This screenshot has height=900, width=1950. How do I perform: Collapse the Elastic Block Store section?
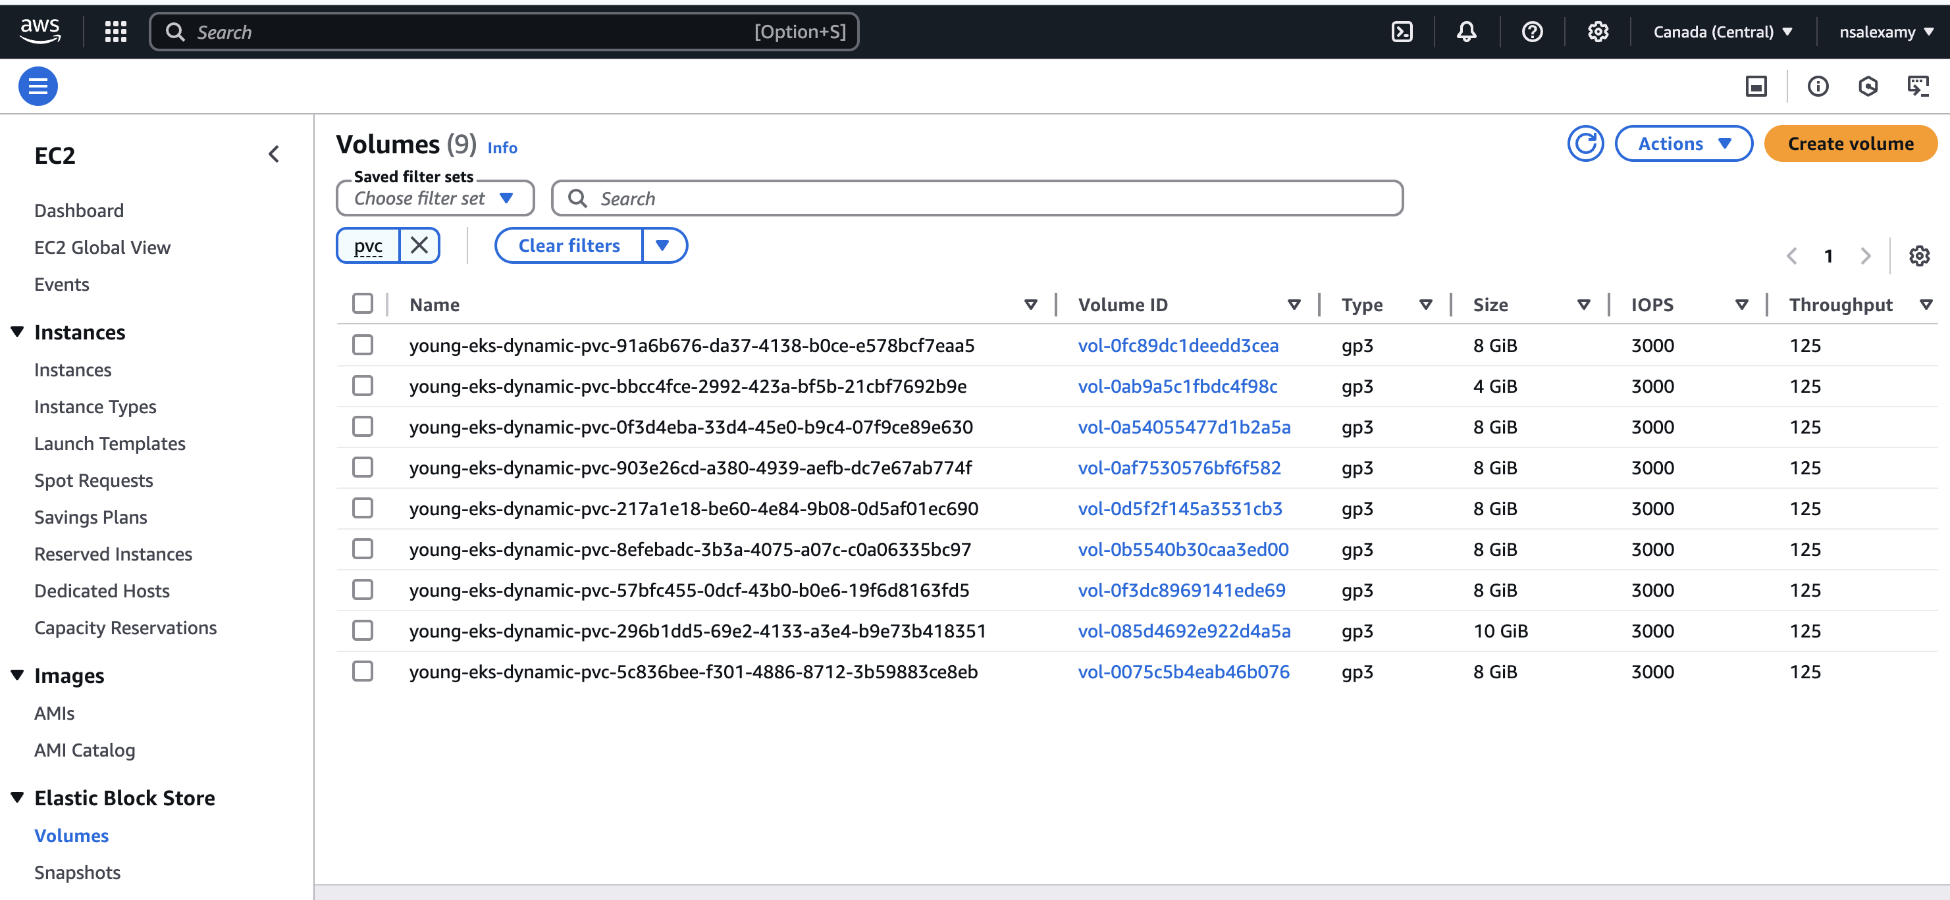[16, 797]
